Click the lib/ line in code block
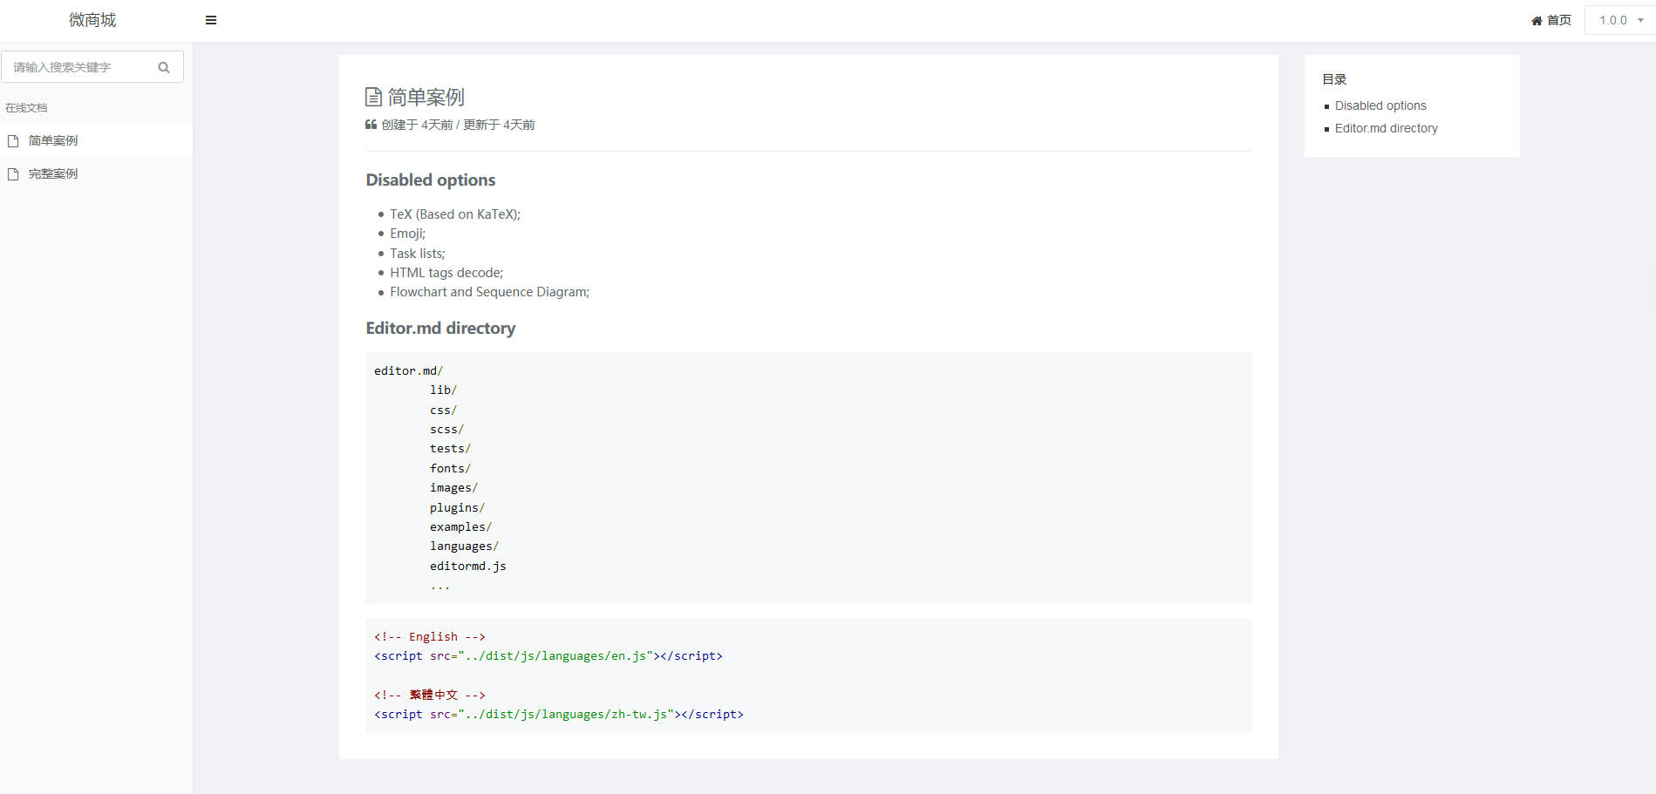1656x794 pixels. [x=443, y=390]
